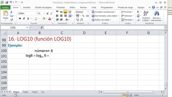Toggle Bold (N) formatting

click(20, 19)
